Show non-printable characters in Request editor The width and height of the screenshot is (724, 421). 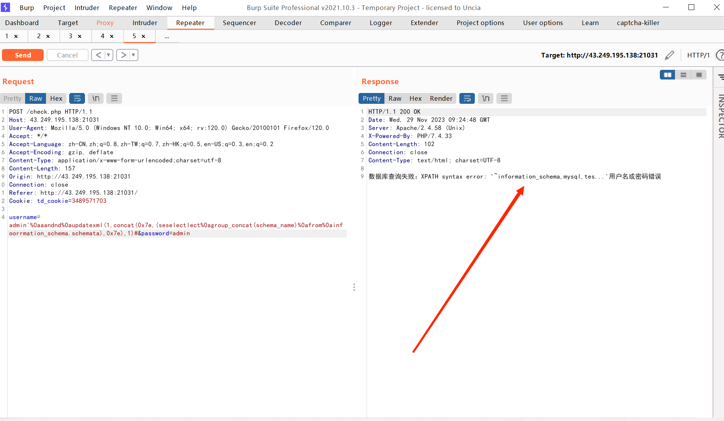[95, 98]
